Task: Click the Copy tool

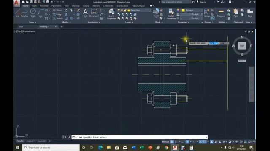Action: tap(57, 14)
